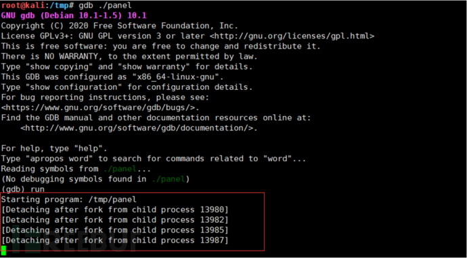
Task: Click the Copyright 2020 Free Software Foundation line
Action: point(119,26)
